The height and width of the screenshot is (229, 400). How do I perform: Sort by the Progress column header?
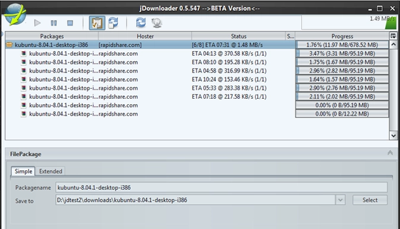(x=342, y=36)
